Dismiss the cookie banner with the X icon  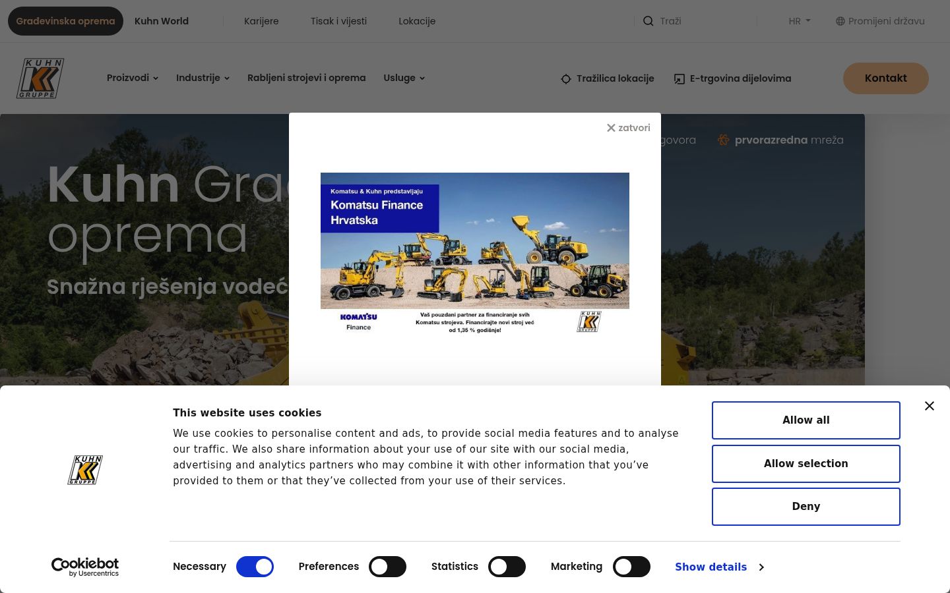coord(930,406)
